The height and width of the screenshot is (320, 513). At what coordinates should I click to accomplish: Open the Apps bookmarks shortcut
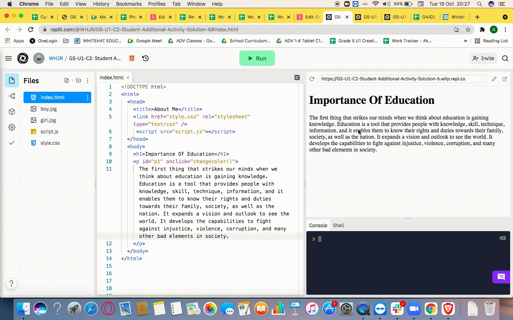[x=14, y=41]
